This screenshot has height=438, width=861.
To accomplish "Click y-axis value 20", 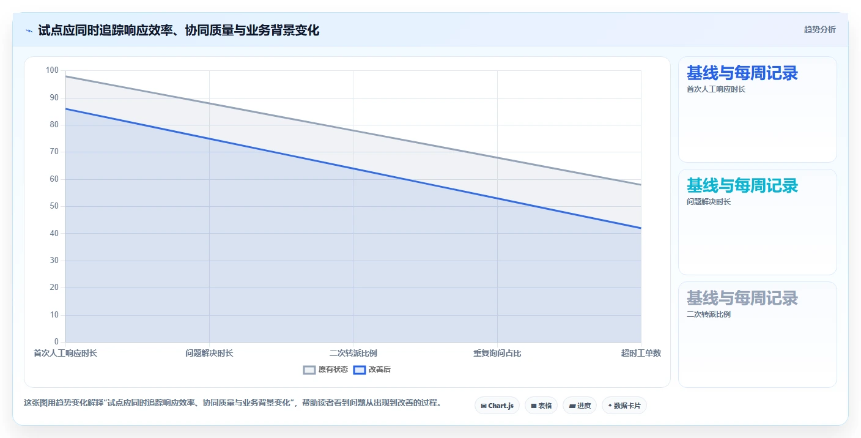I will 54,288.
